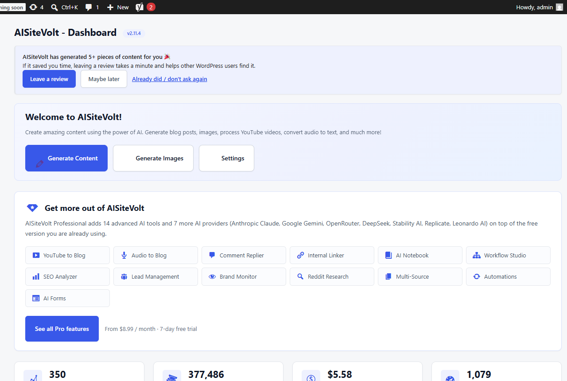
Task: Select the Multi-Source label
Action: coord(412,276)
